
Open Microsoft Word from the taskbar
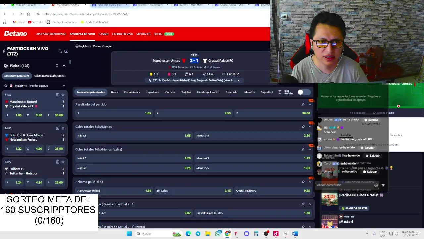coord(295,234)
